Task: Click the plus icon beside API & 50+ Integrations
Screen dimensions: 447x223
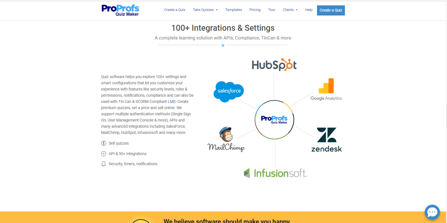Action: 104,154
